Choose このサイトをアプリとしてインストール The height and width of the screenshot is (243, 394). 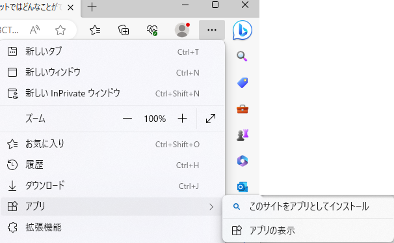coord(309,207)
